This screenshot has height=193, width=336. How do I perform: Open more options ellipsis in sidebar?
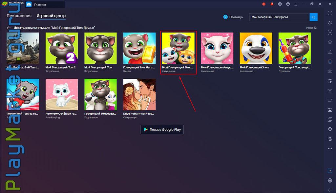coord(330,149)
